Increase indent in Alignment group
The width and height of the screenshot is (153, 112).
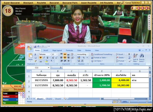point(65,61)
